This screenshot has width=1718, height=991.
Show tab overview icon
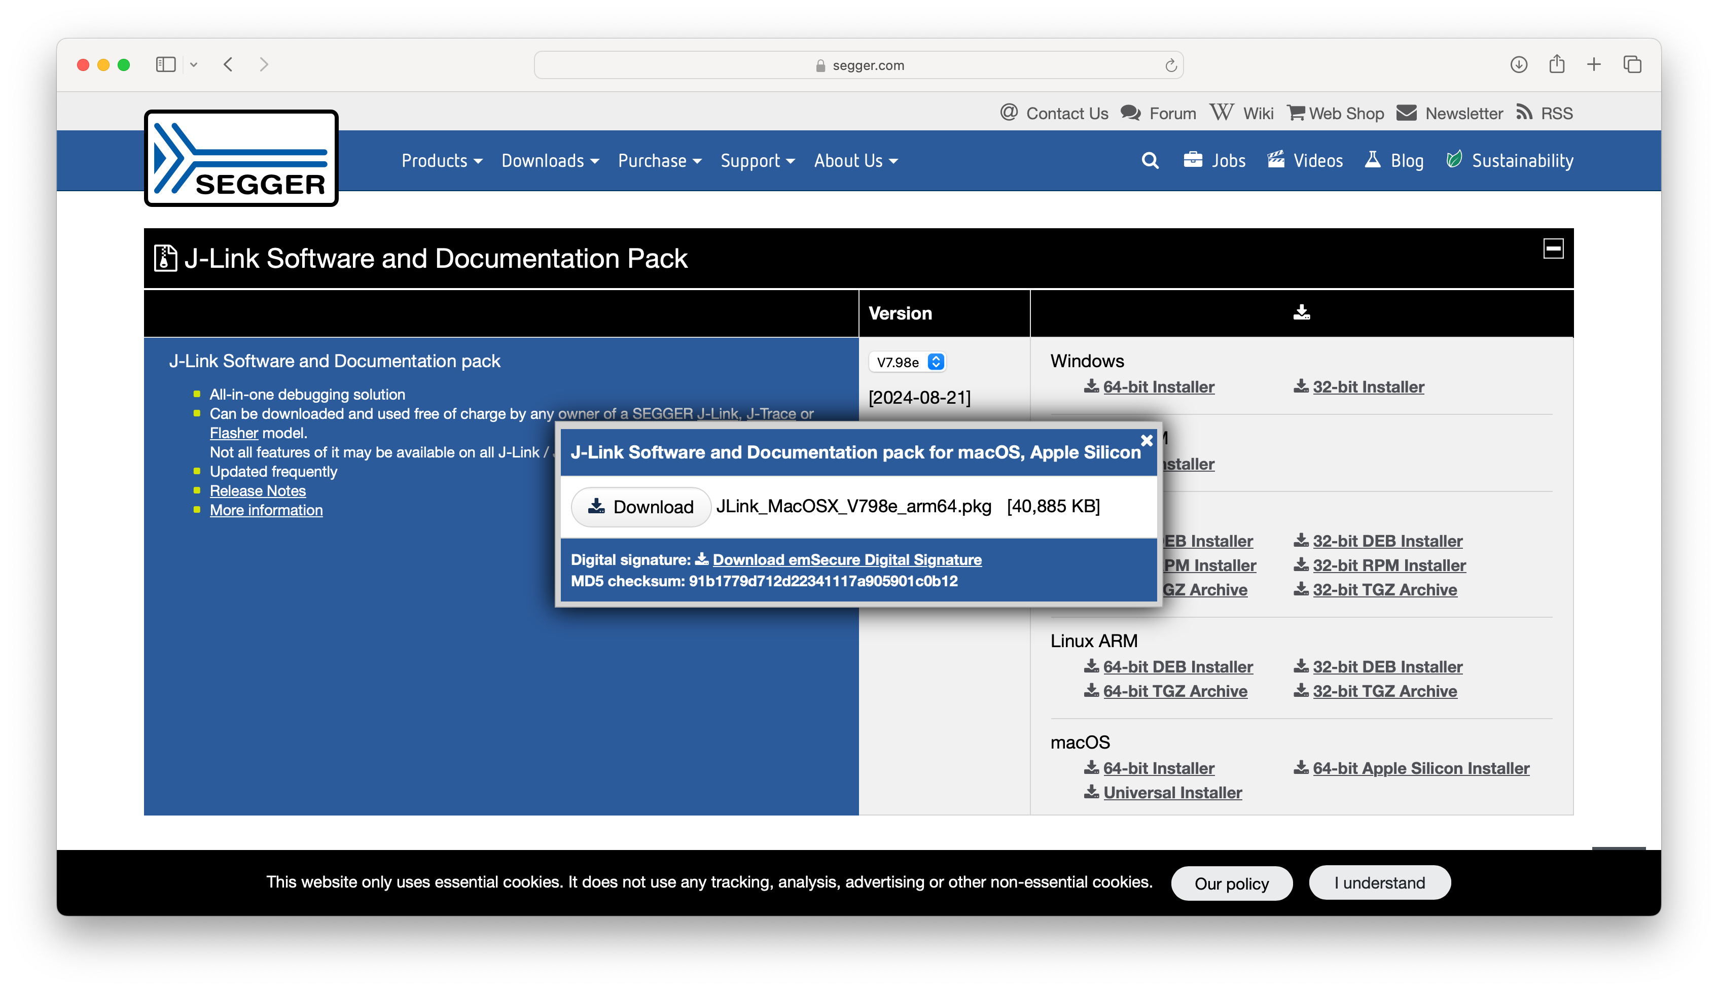[1632, 64]
